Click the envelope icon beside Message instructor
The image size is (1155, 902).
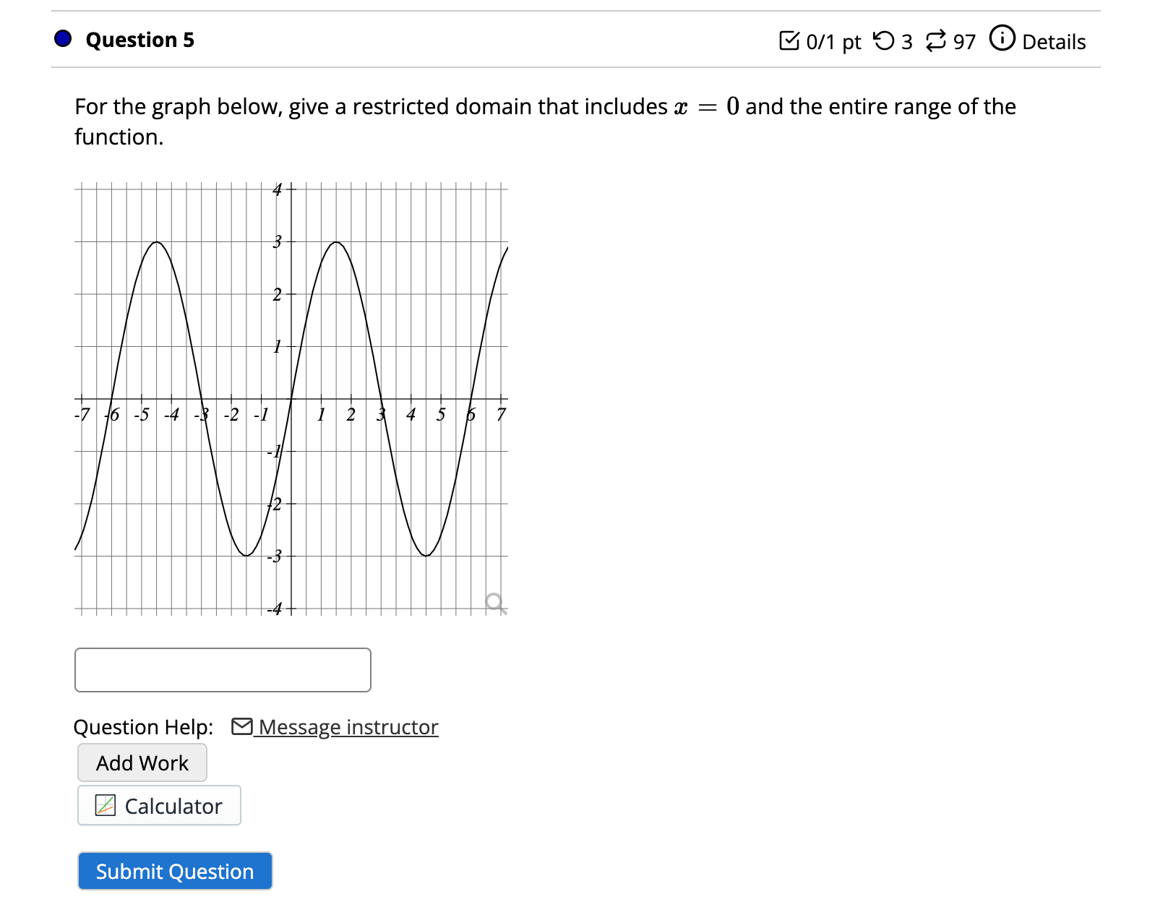click(244, 726)
